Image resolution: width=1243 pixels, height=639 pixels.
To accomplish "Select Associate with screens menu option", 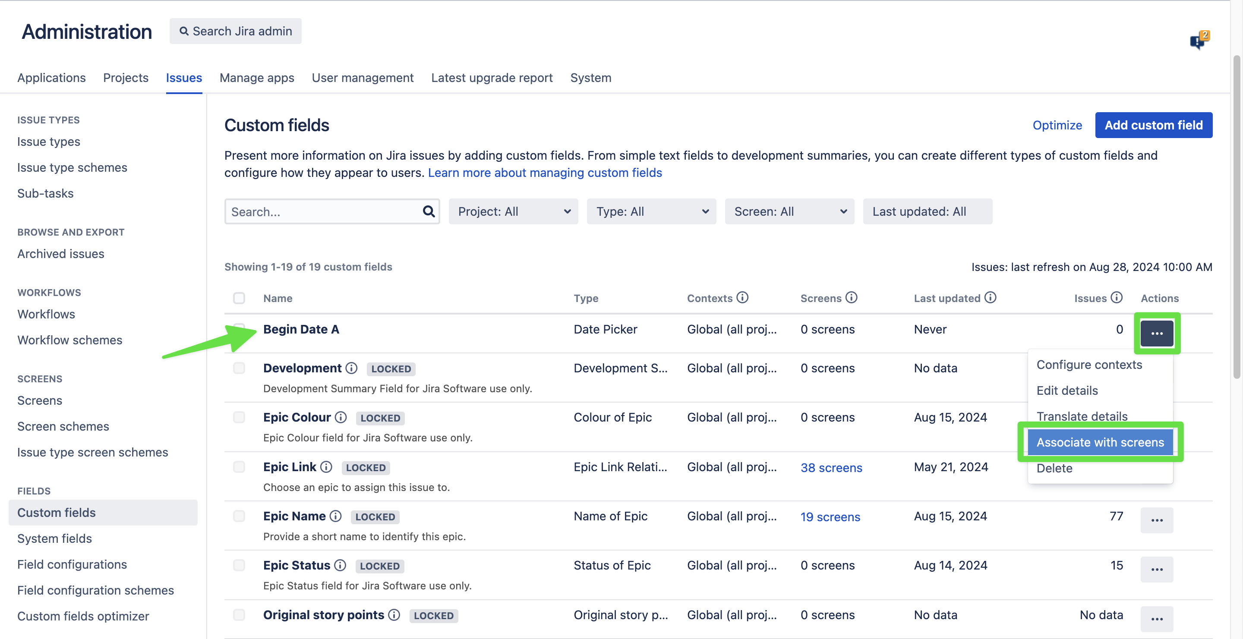I will point(1100,442).
